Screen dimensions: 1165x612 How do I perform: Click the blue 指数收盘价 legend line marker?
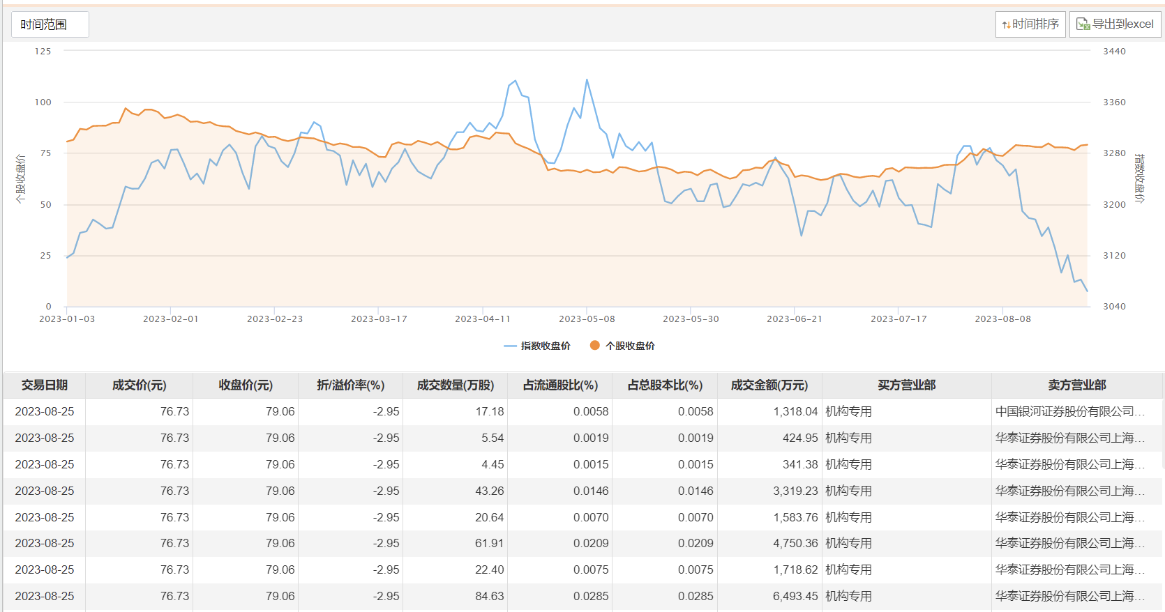[510, 346]
